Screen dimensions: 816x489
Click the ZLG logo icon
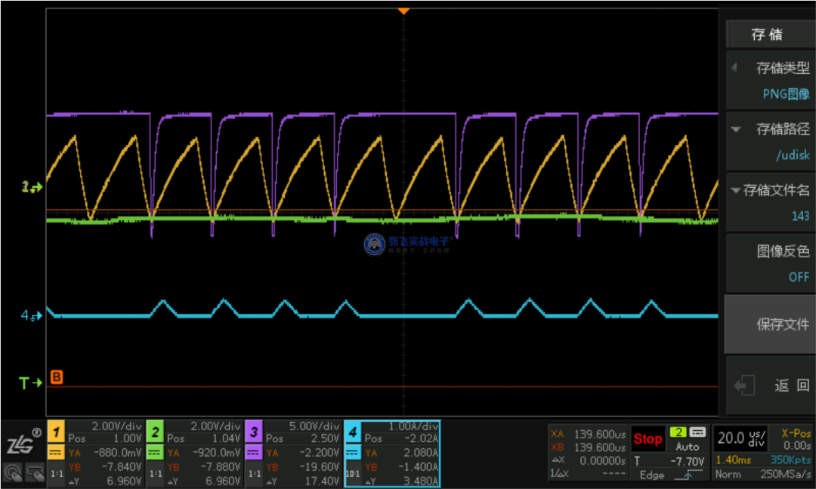[x=23, y=441]
